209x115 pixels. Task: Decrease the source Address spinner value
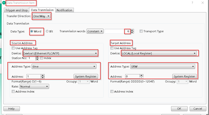coord(43,78)
